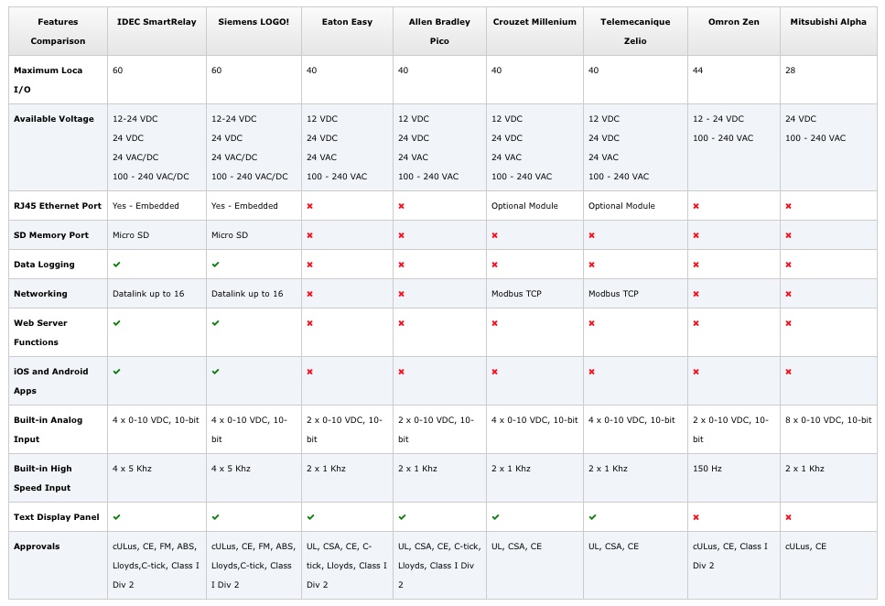Click green check for Telemecanique Zelio Text Display Panel
Image resolution: width=885 pixels, height=606 pixels.
point(593,517)
